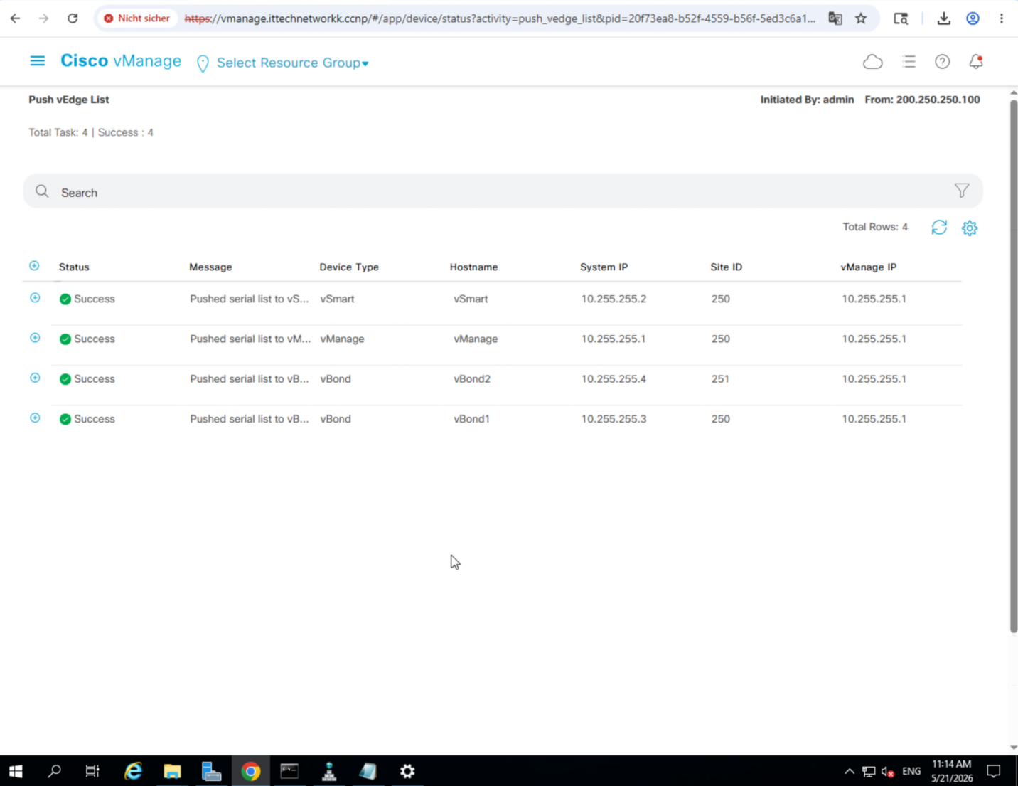
Task: Sort by the Hostname column header
Action: point(473,267)
